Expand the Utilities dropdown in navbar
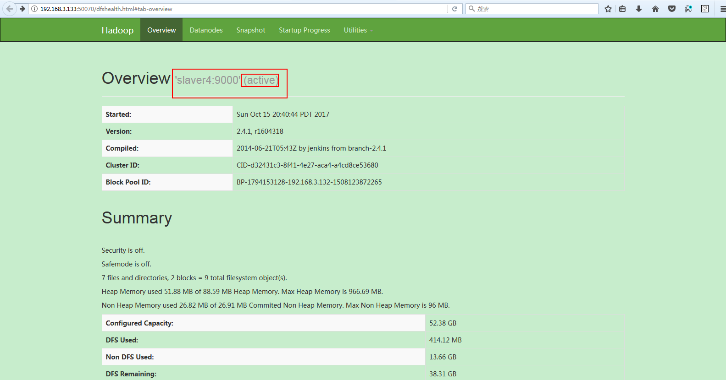726x380 pixels. 358,30
